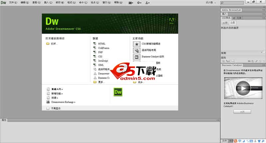This screenshot has width=266, height=143.
Task: Open the gear extensions dropdown
Action: coord(139,3)
